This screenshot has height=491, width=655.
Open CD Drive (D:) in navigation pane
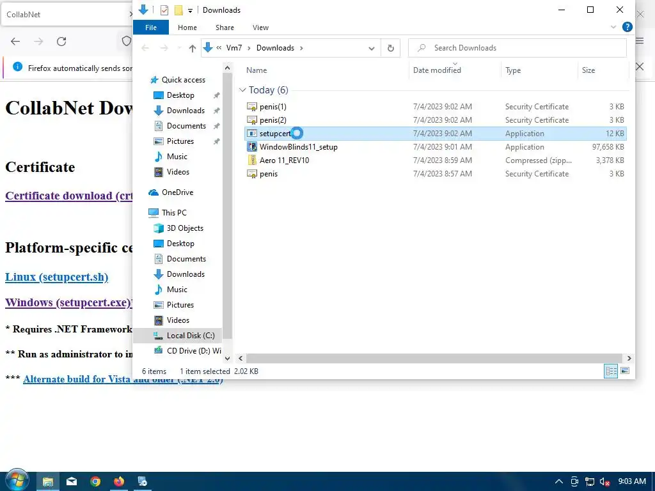click(193, 351)
